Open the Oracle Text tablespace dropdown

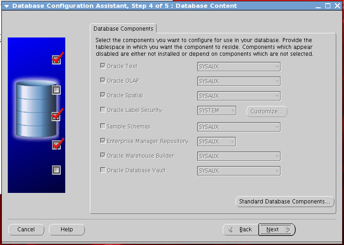click(x=239, y=67)
